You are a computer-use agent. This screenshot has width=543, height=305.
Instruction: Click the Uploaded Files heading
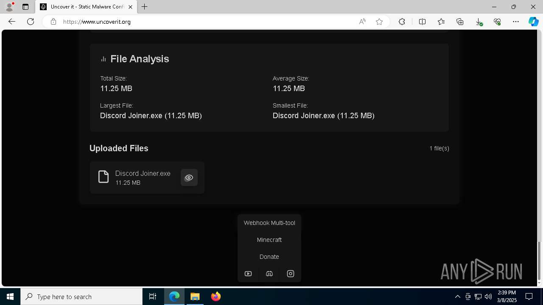(x=119, y=148)
